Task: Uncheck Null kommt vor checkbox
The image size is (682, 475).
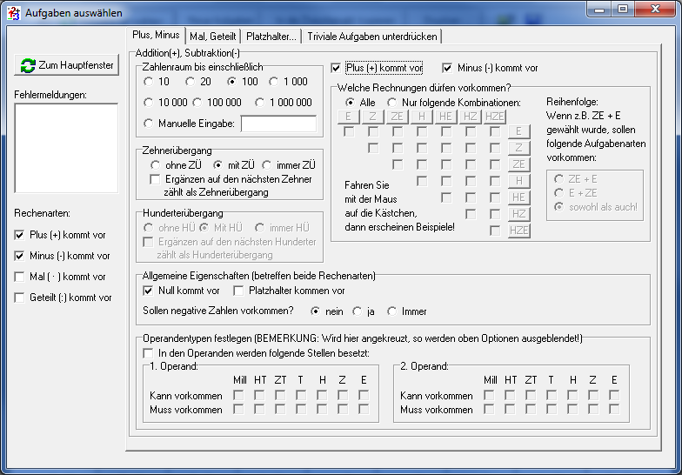Action: coord(149,291)
